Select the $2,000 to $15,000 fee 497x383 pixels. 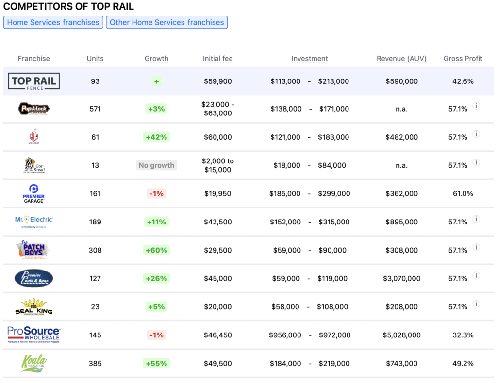click(218, 165)
